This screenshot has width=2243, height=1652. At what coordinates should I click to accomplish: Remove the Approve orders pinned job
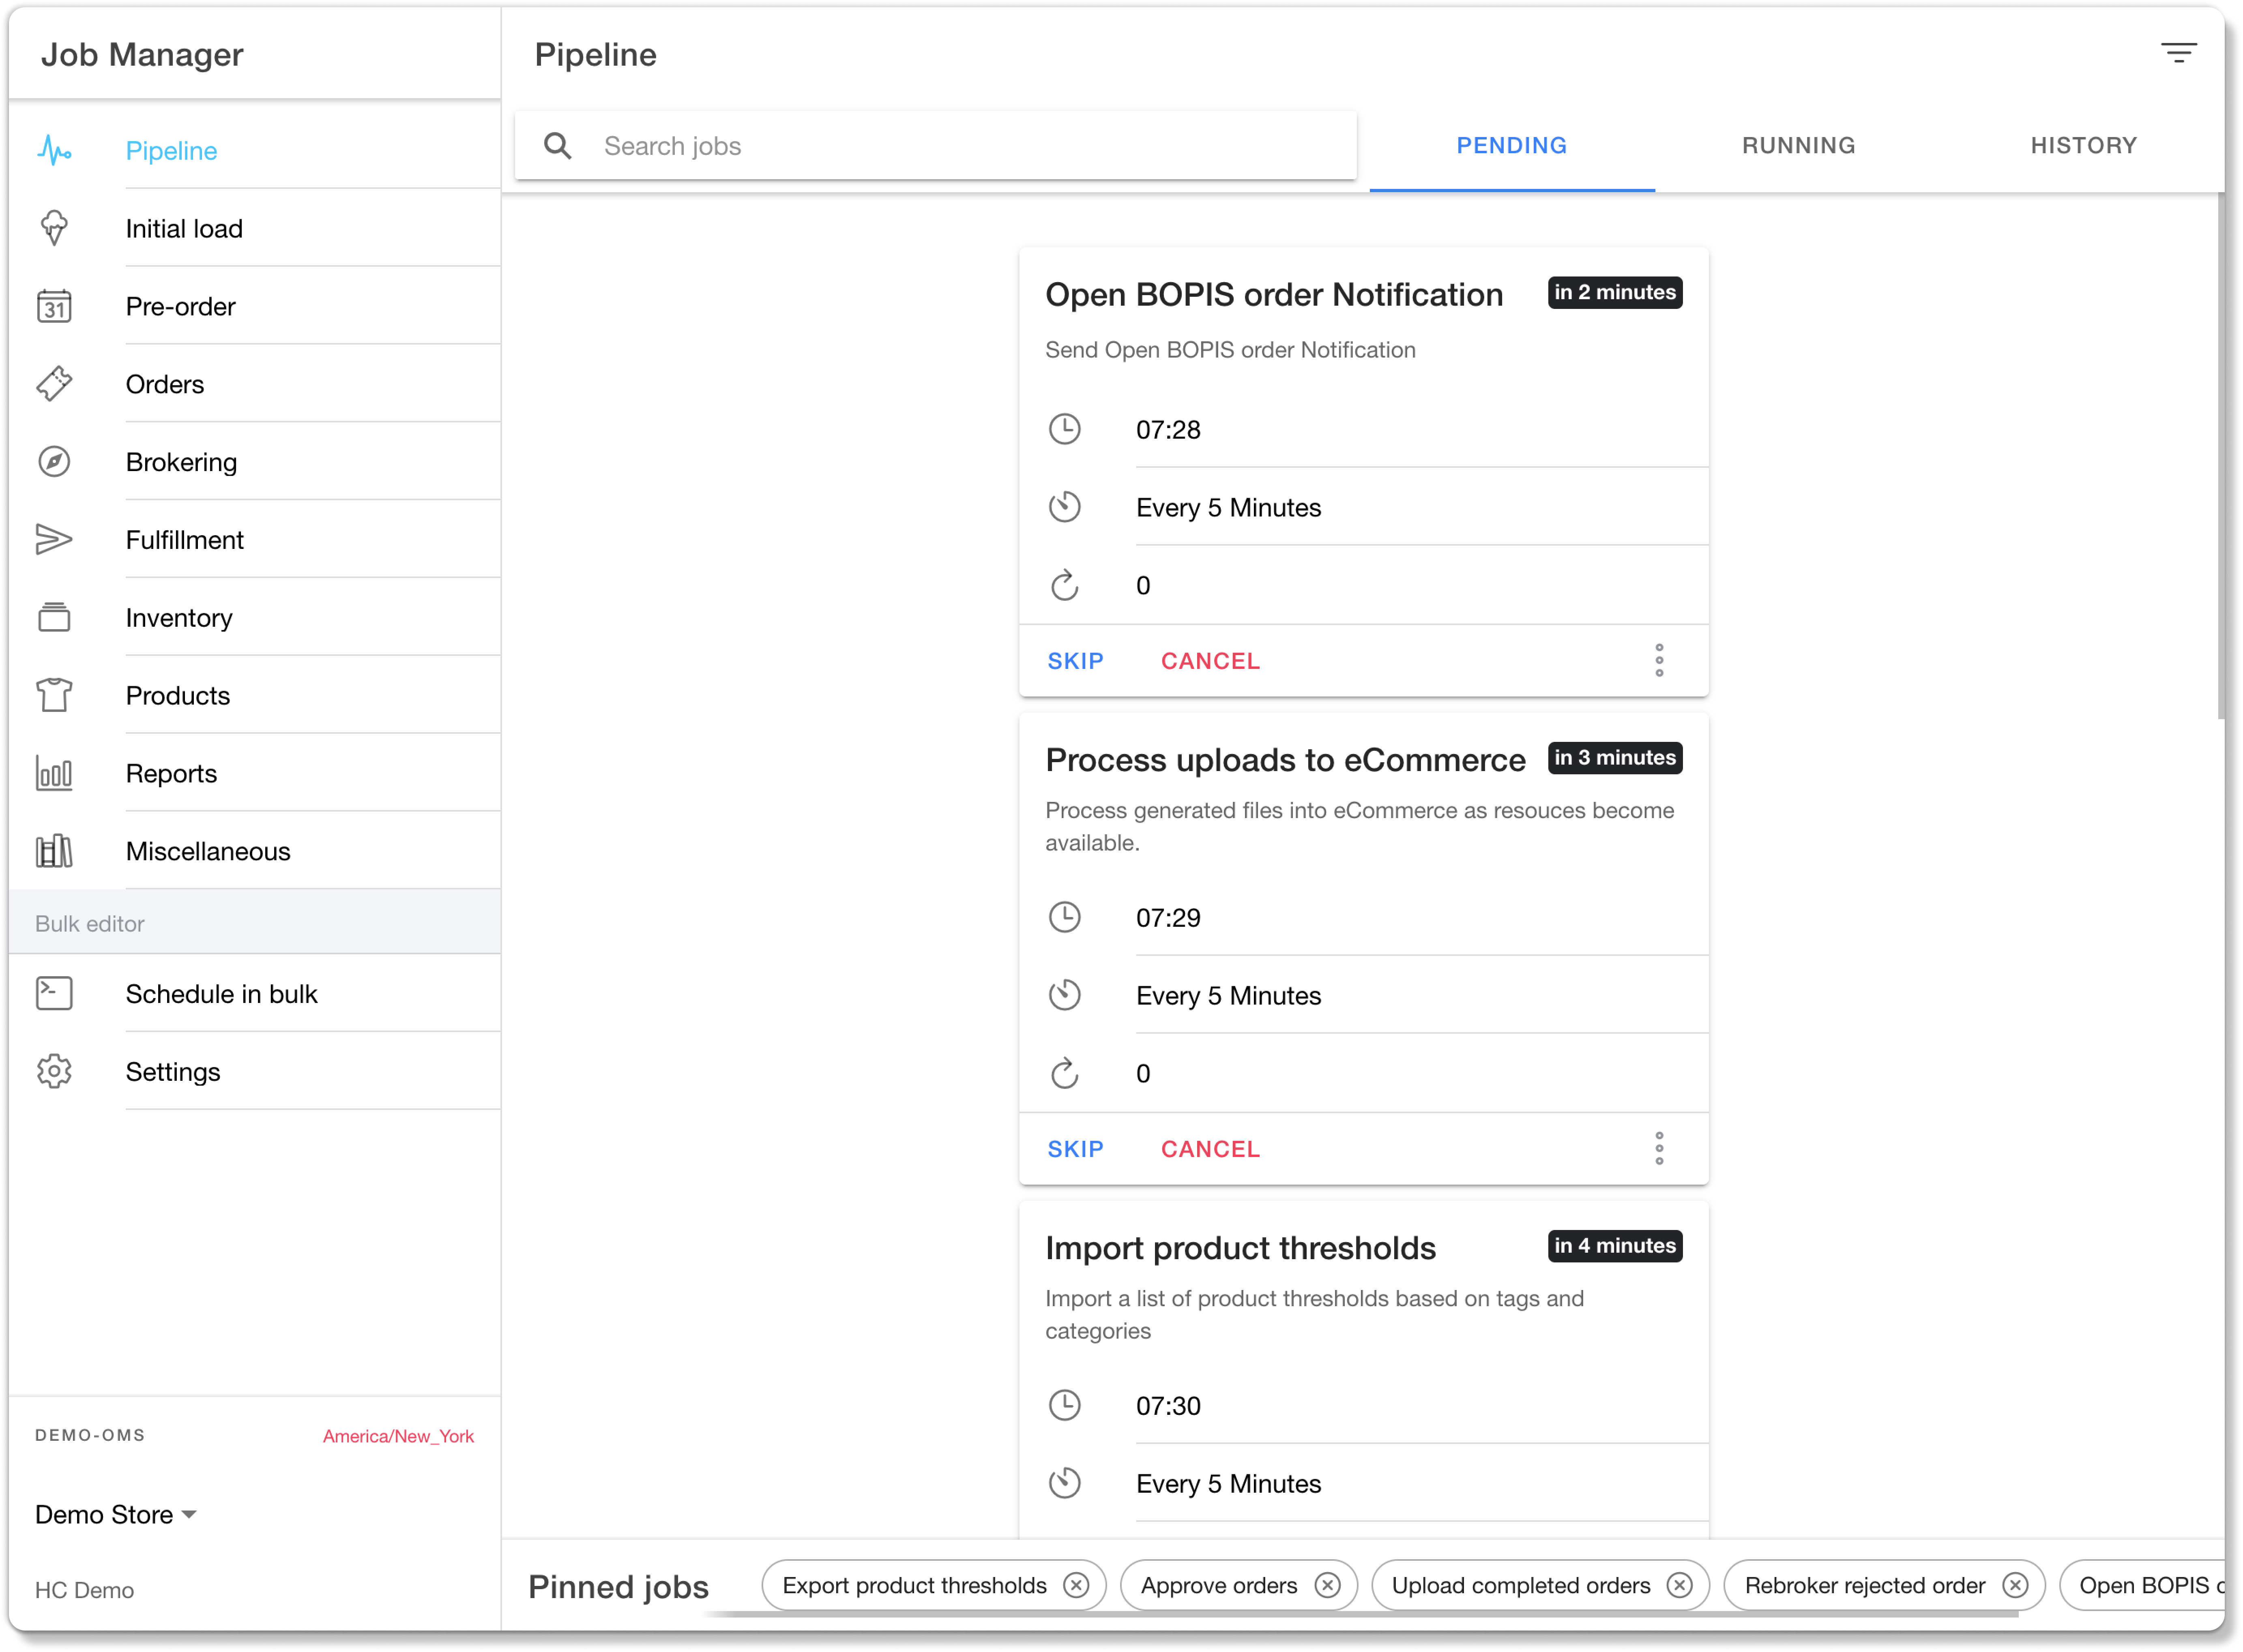1328,1585
